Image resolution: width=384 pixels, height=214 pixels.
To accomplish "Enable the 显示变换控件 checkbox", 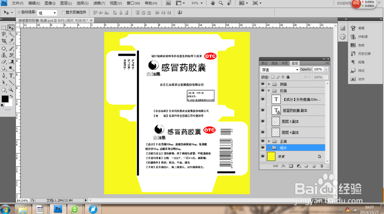I will coord(63,12).
